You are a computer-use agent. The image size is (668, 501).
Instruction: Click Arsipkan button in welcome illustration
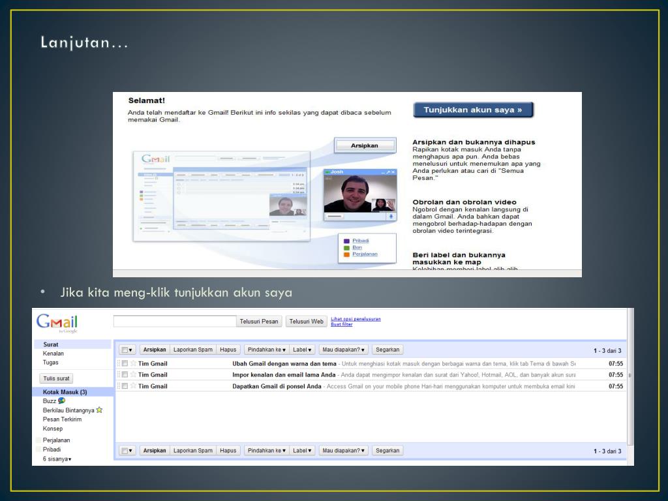[x=365, y=145]
